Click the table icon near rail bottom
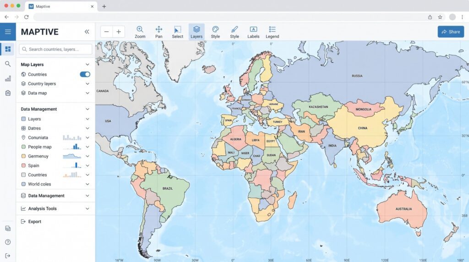Screen dimensions: 469x262 click(x=8, y=229)
